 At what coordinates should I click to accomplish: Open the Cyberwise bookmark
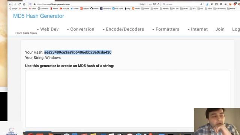[43, 9]
